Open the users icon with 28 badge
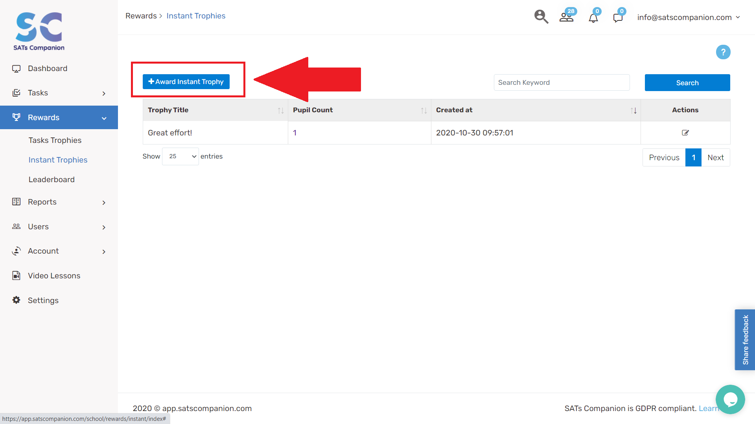755x424 pixels. 567,17
